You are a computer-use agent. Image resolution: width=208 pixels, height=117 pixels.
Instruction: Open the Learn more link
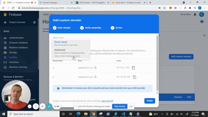[x=107, y=101]
